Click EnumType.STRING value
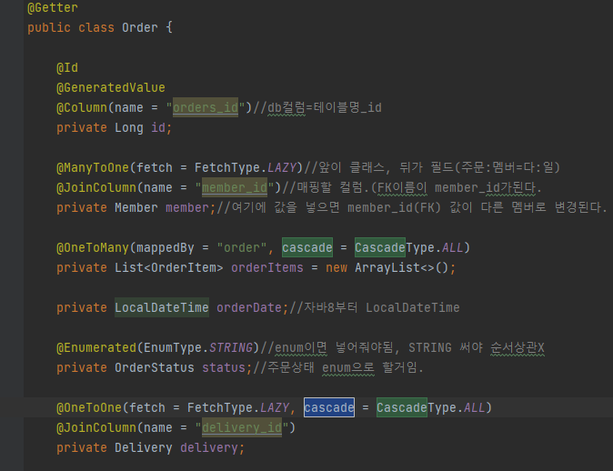Image resolution: width=613 pixels, height=471 pixels. (198, 348)
